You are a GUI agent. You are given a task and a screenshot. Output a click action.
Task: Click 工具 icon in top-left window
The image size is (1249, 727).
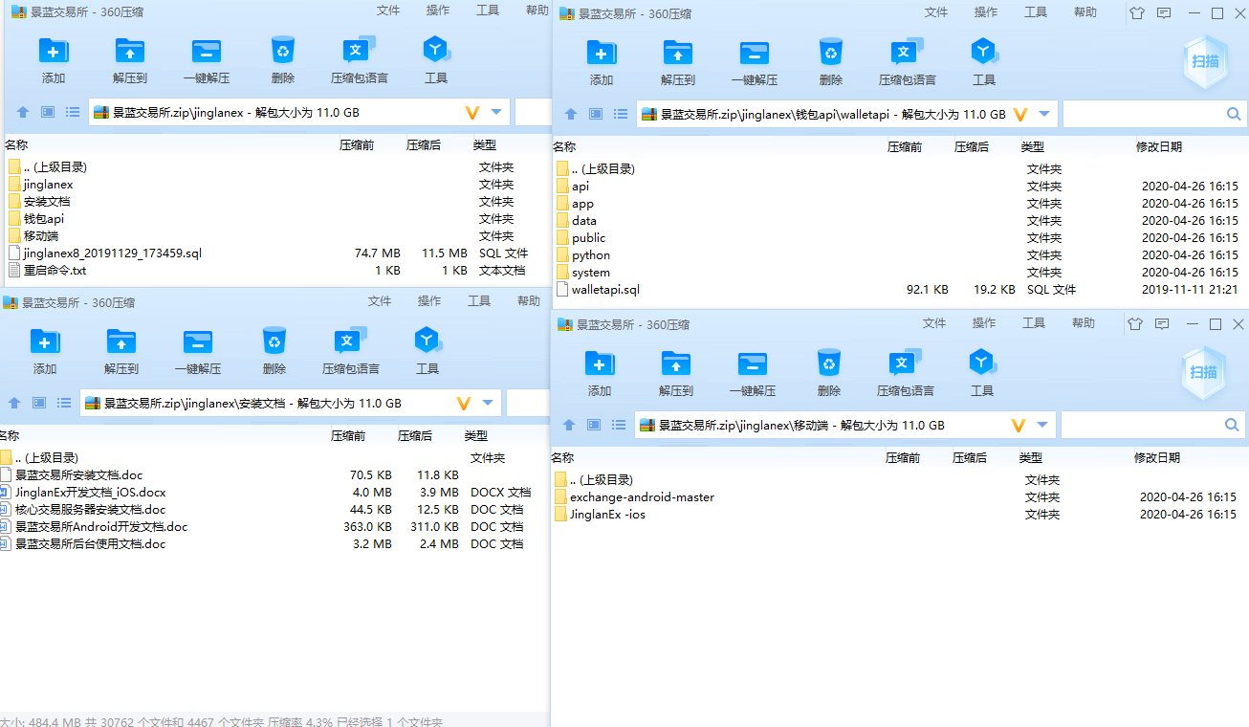coord(436,51)
